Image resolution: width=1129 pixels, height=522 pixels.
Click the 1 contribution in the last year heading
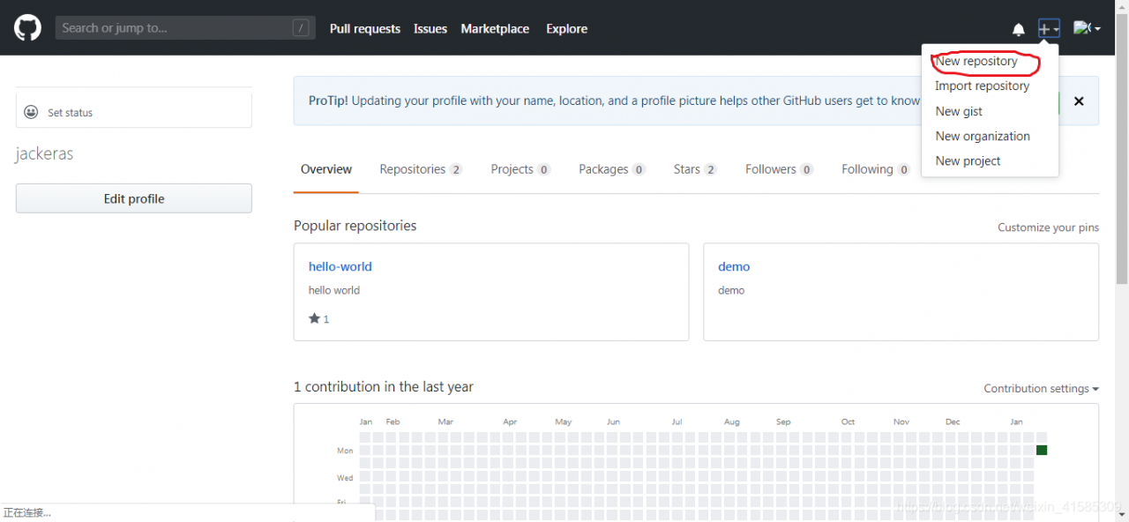point(384,387)
